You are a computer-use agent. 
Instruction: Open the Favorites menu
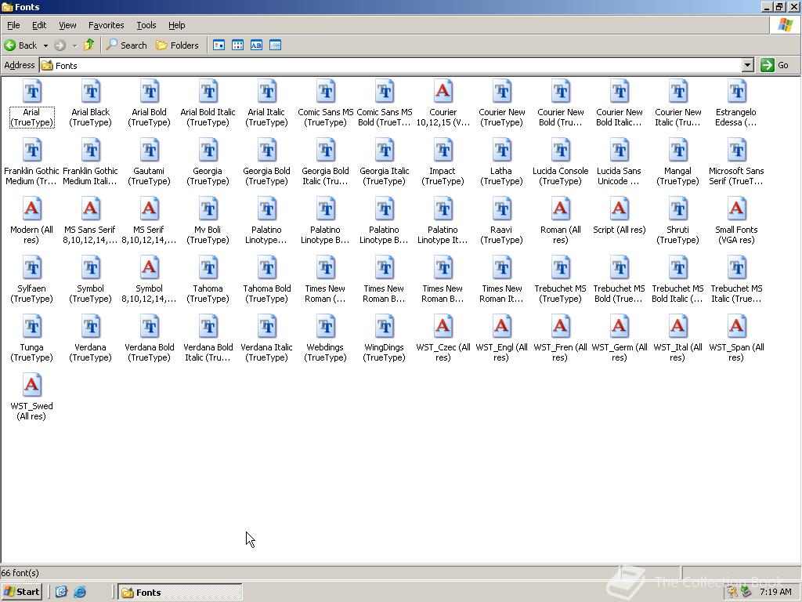pos(106,25)
